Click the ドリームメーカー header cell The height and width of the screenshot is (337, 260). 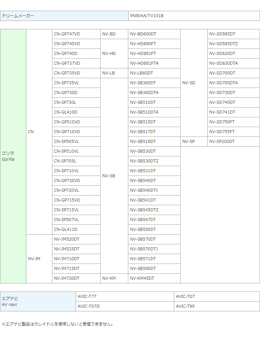[64, 16]
